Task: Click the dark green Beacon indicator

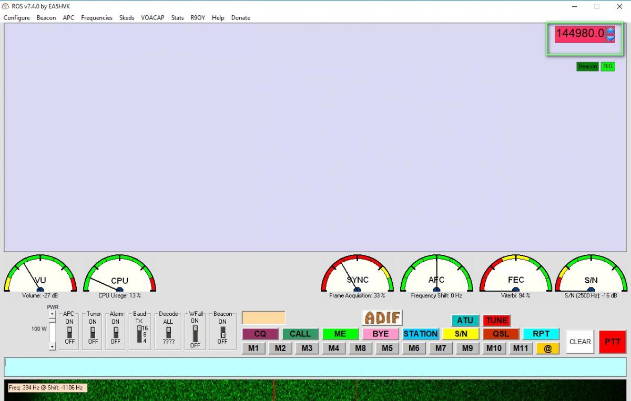Action: [x=587, y=67]
